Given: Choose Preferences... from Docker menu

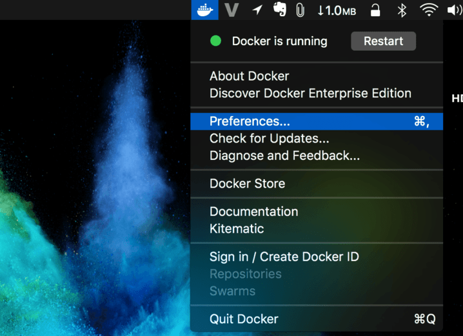Looking at the screenshot, I should [x=317, y=121].
